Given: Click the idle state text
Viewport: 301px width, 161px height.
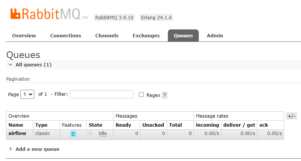Looking at the screenshot, I should tap(103, 133).
